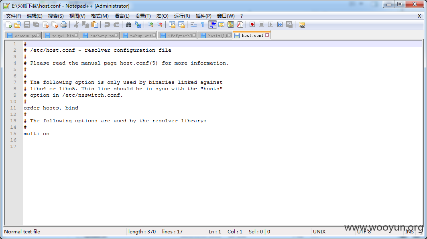Click the 'Ln : 1' status entry
This screenshot has width=427, height=239.
[x=215, y=232]
